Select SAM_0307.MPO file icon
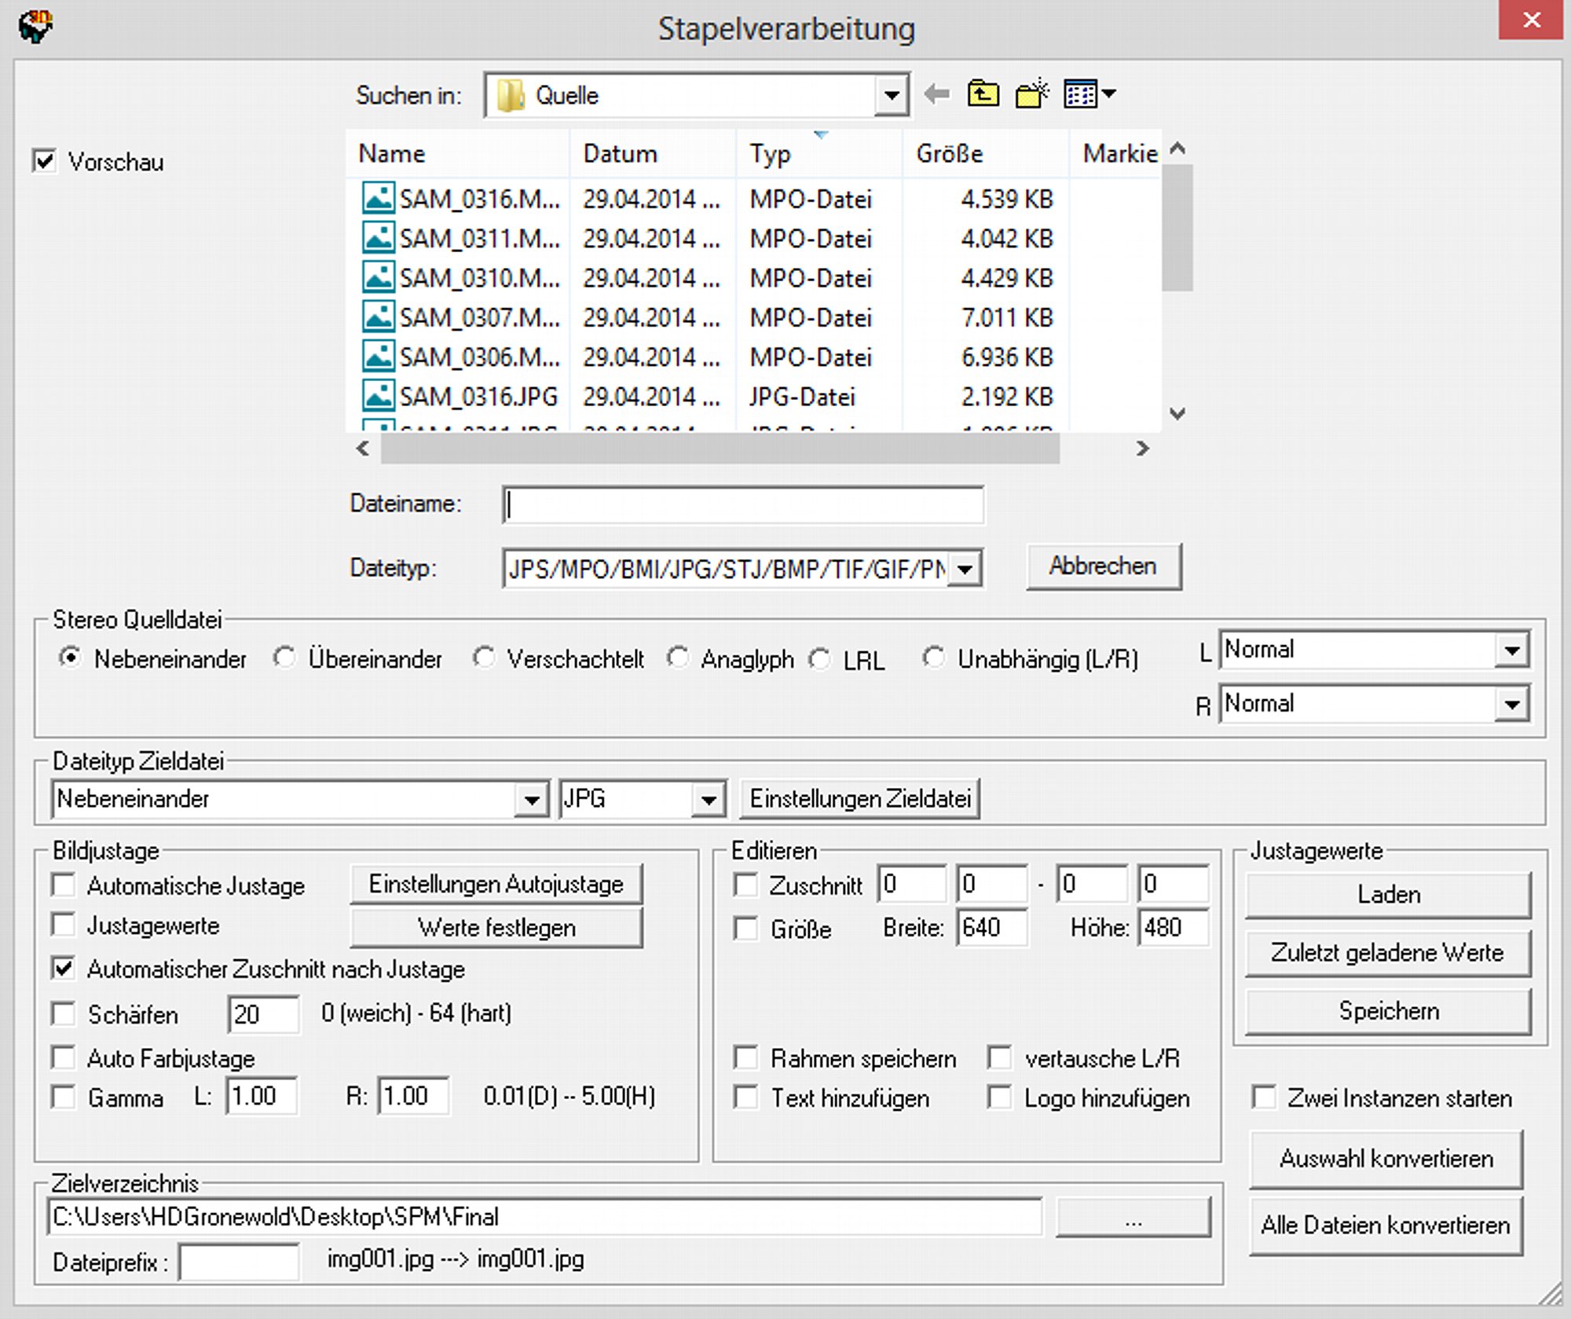The image size is (1571, 1319). pos(378,317)
